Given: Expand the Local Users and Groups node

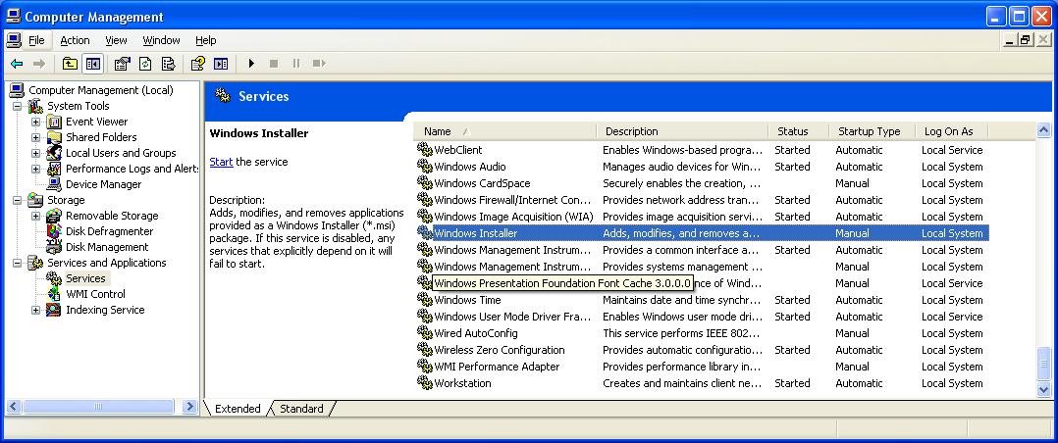Looking at the screenshot, I should click(x=35, y=153).
